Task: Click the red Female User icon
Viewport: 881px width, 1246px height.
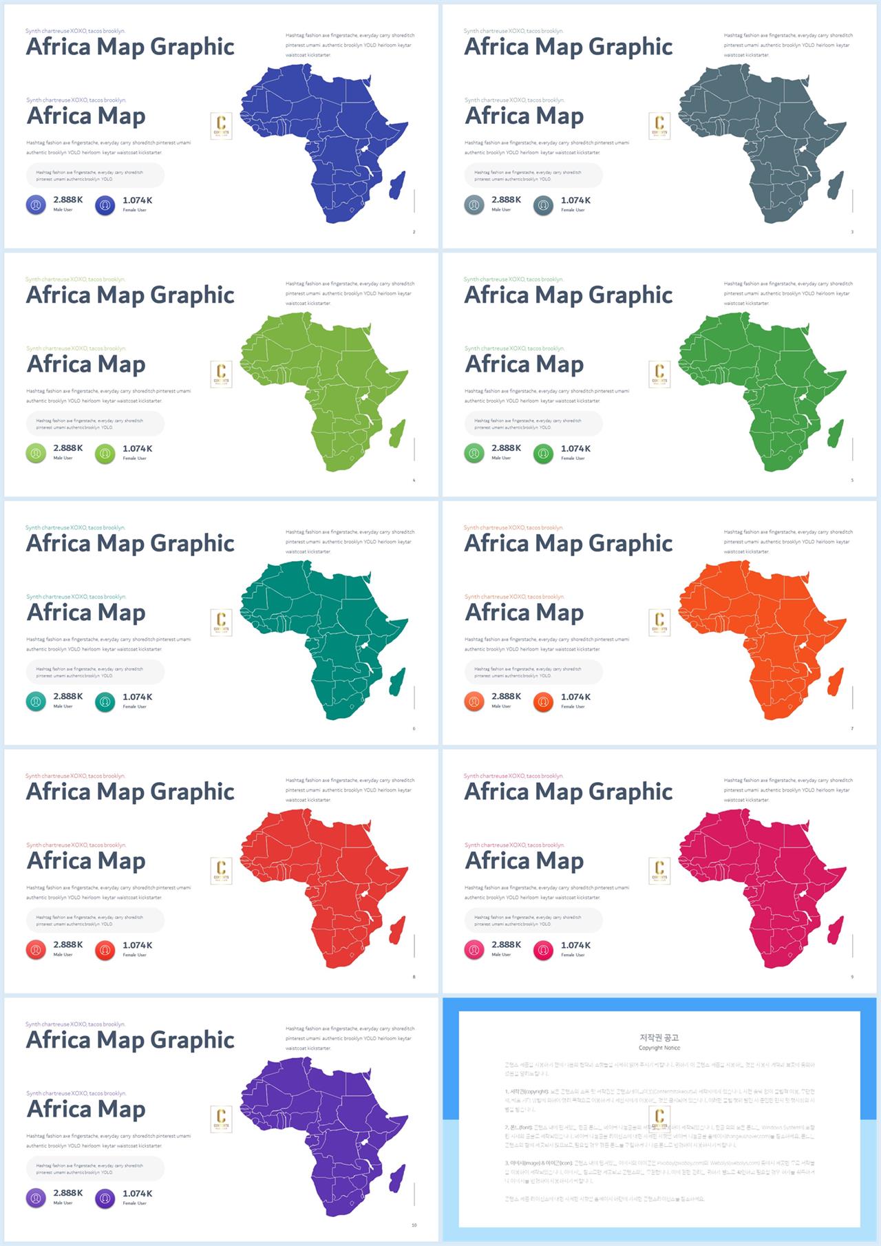Action: point(105,950)
